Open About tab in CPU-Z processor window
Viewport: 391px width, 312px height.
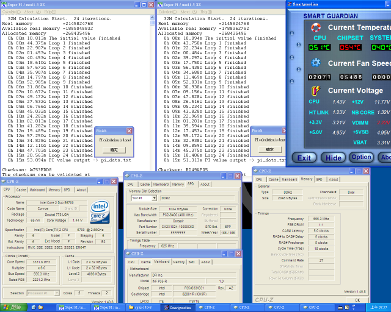point(81,190)
